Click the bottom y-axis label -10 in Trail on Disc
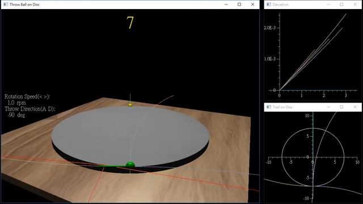The width and height of the screenshot is (363, 204). point(306,198)
